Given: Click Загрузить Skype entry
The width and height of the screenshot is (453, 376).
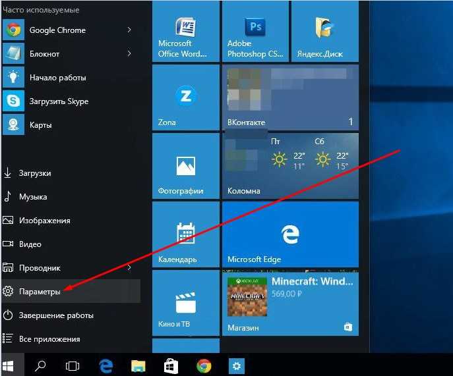Looking at the screenshot, I should coord(71,101).
